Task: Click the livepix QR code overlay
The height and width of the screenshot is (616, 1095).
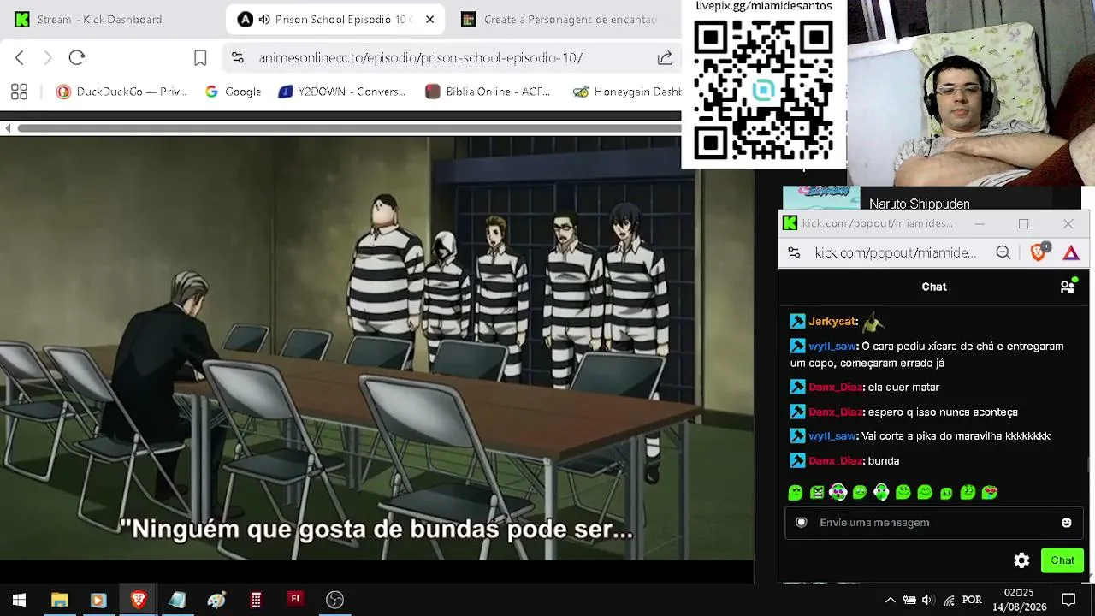Action: tap(763, 89)
